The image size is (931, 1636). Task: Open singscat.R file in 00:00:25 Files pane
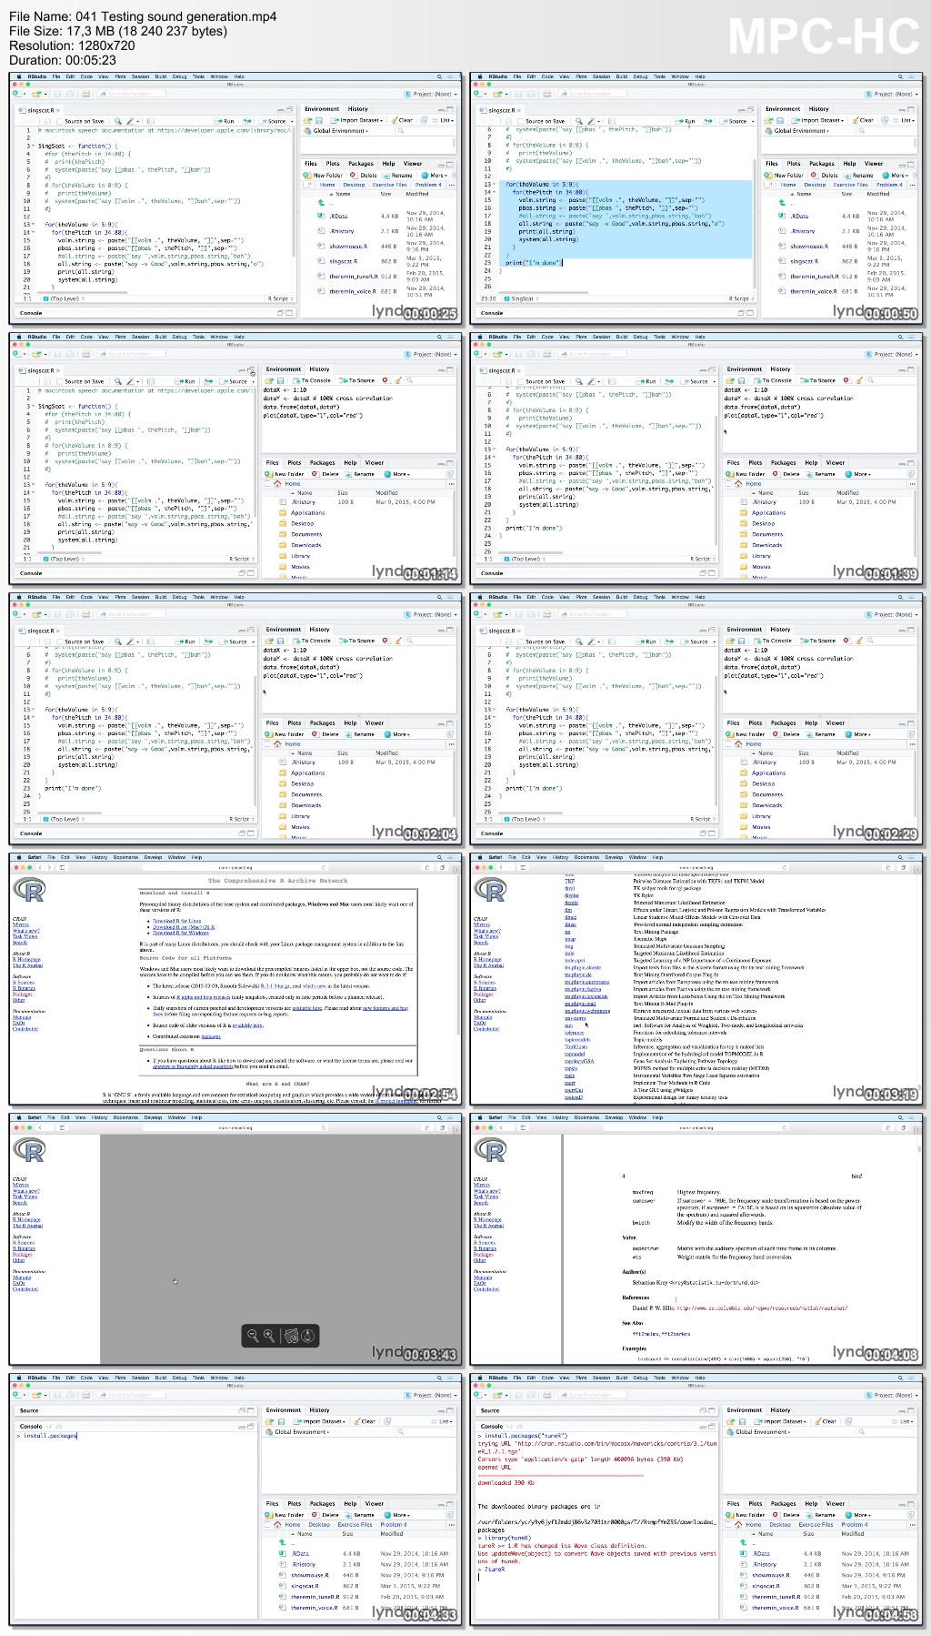(x=346, y=261)
